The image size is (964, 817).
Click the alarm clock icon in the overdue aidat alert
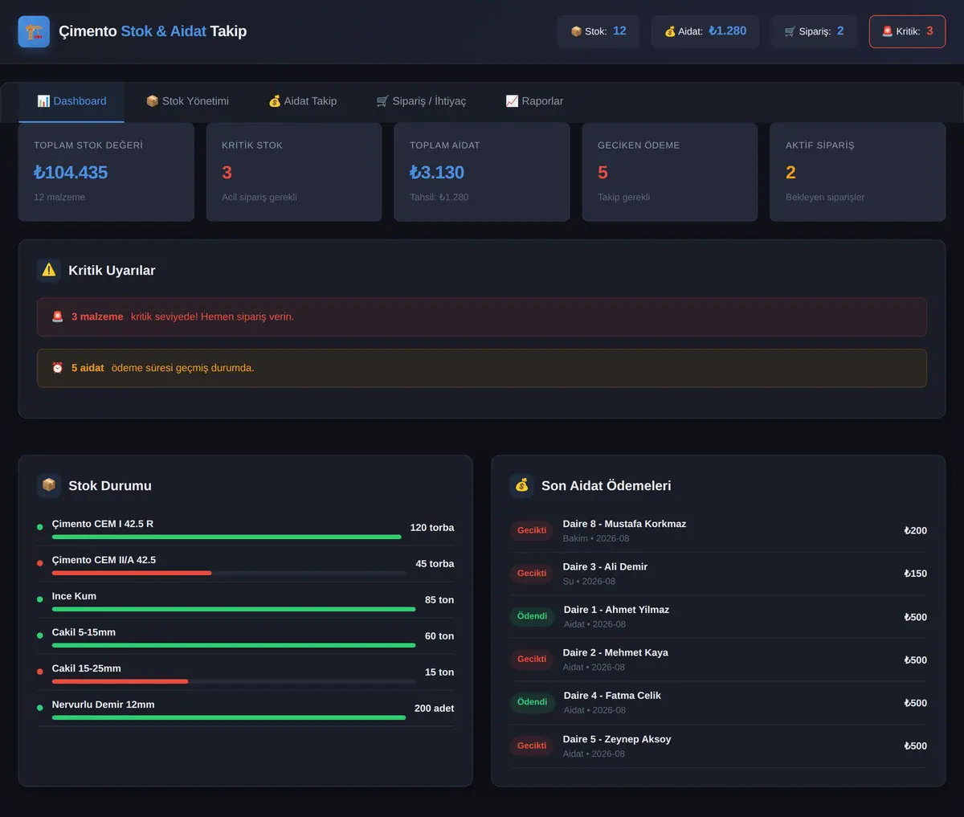(58, 368)
